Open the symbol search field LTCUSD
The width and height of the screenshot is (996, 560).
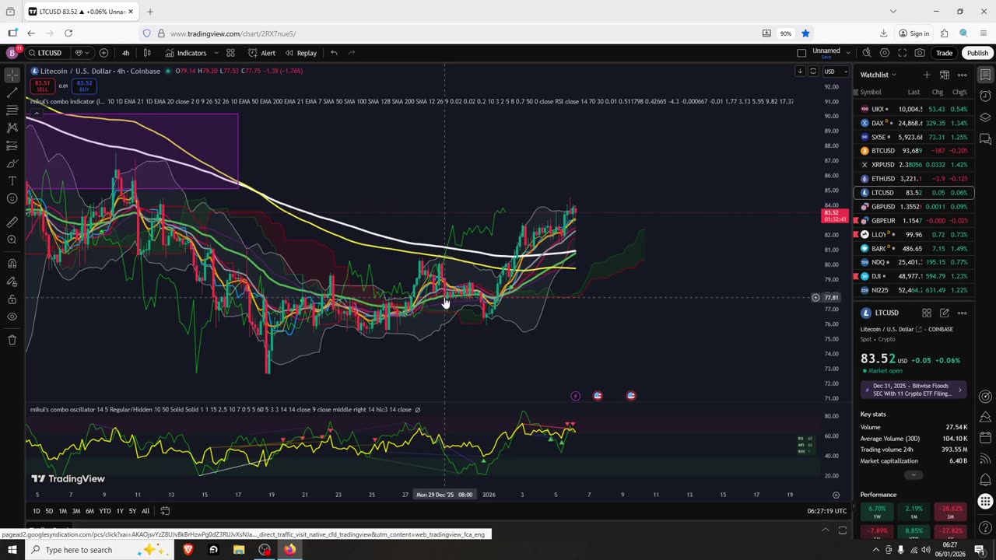pos(49,53)
